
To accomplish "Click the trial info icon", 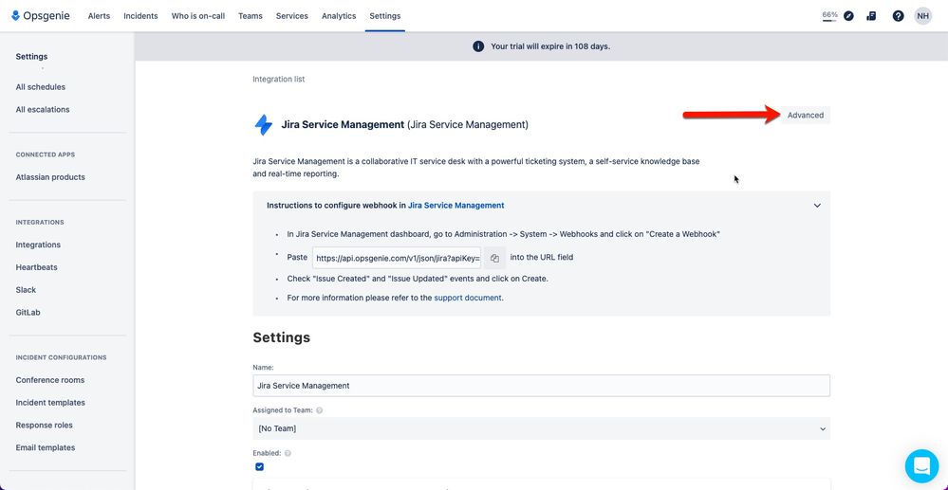I will (x=478, y=46).
